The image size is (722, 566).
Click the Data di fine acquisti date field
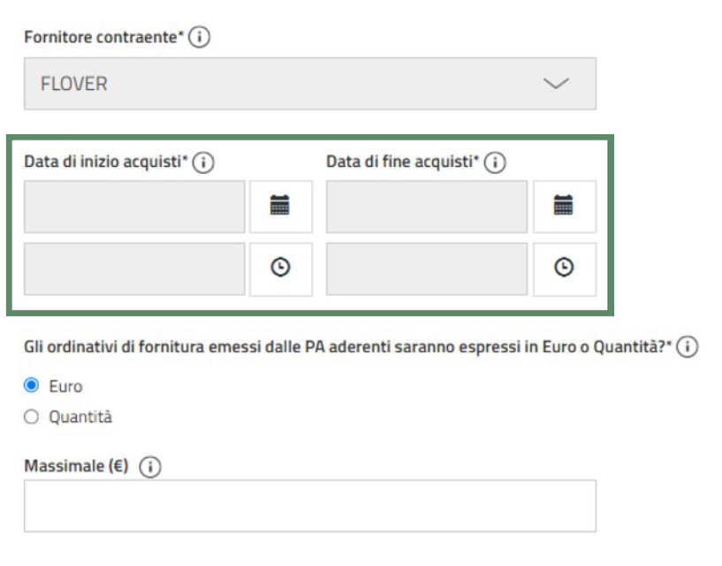click(x=426, y=207)
